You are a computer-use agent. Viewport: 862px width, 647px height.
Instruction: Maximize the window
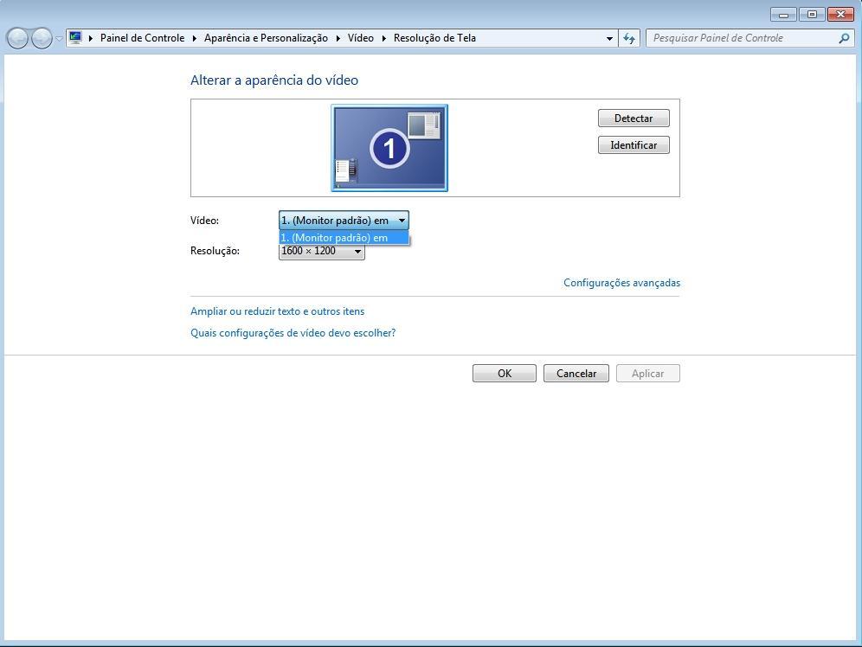point(812,15)
